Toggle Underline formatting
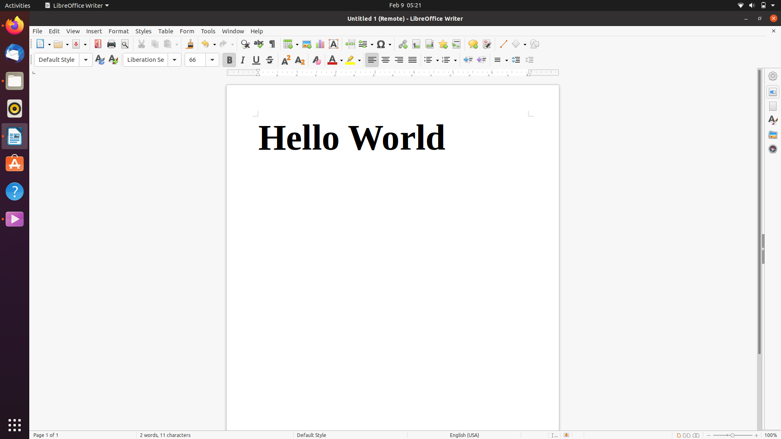Image resolution: width=781 pixels, height=439 pixels. coord(256,60)
